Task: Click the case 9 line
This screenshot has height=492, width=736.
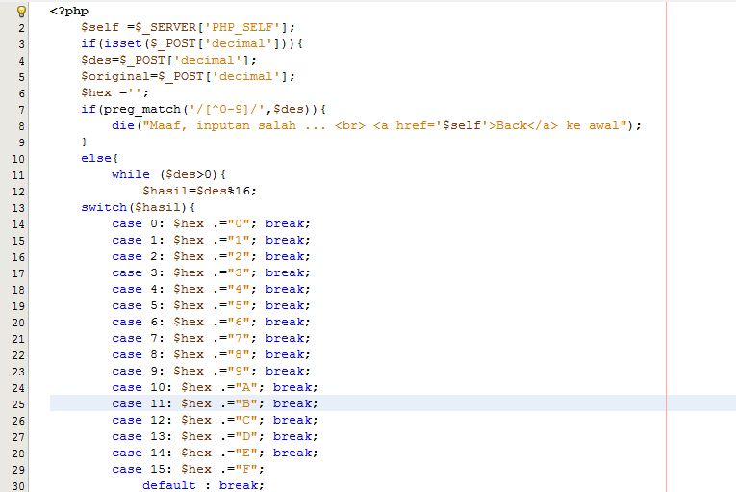Action: tap(212, 372)
